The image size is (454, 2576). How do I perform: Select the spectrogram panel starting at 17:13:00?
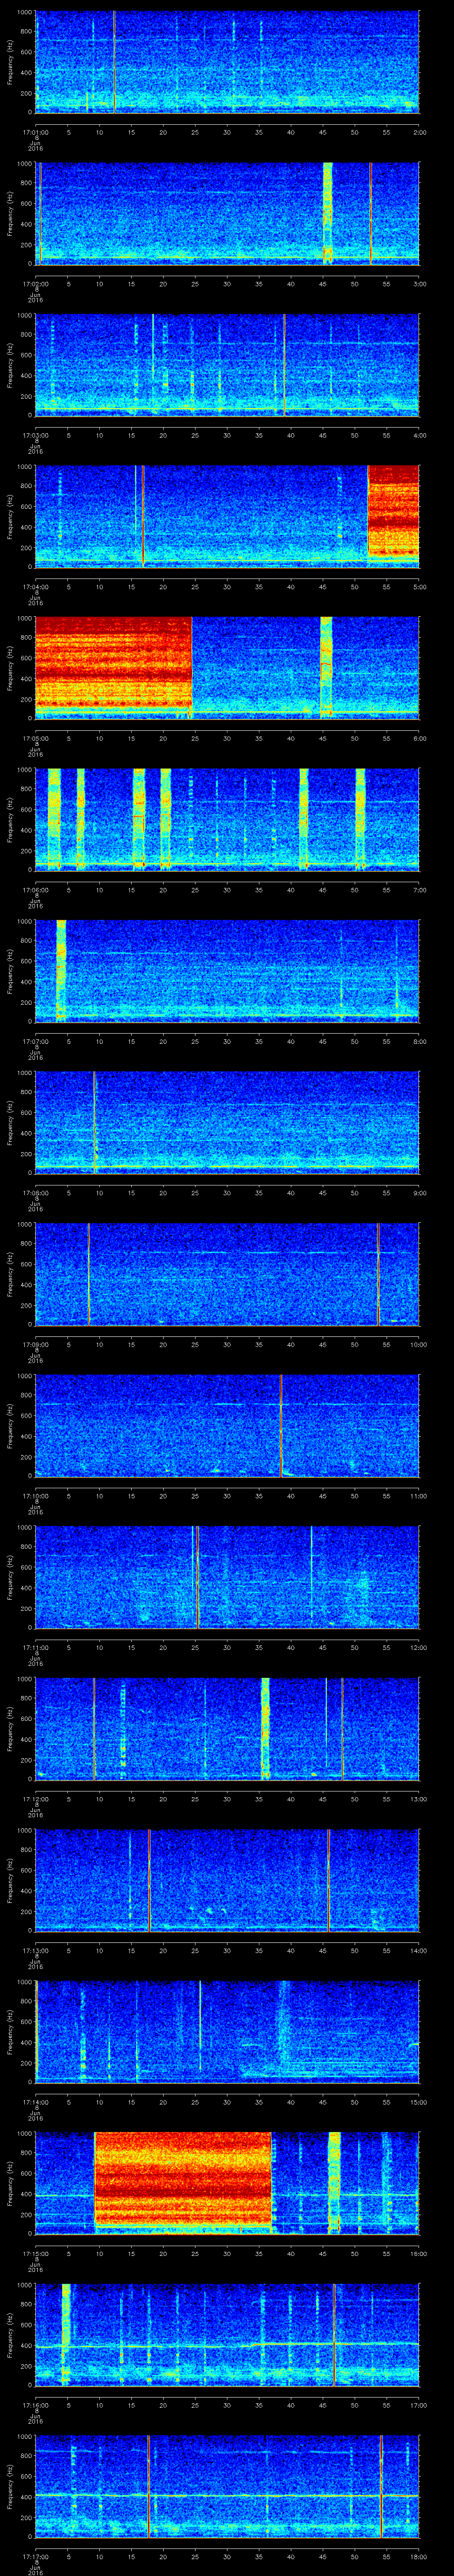pos(227,1880)
